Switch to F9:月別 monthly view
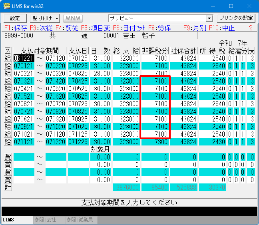 pos(195,28)
